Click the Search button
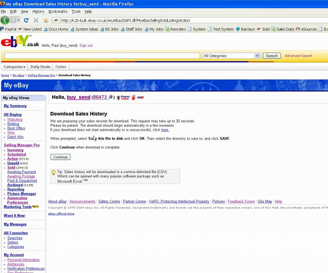Screen dimensions: 328x273 pyautogui.click(x=271, y=56)
